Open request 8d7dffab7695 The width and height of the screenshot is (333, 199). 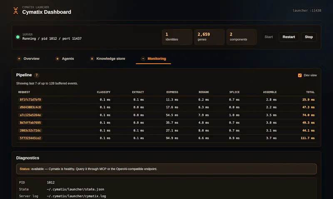tap(30, 123)
